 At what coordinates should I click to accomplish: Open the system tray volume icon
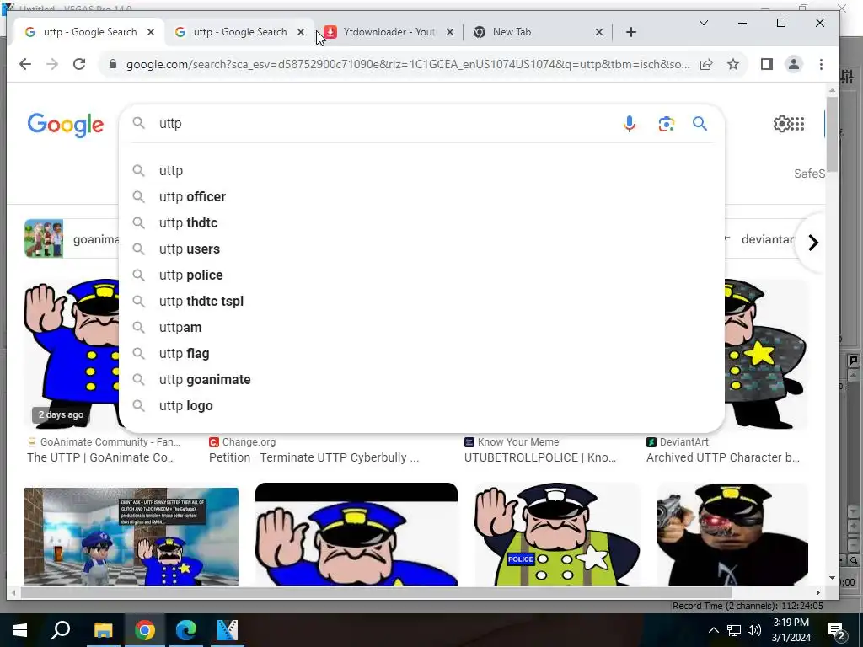pos(754,630)
